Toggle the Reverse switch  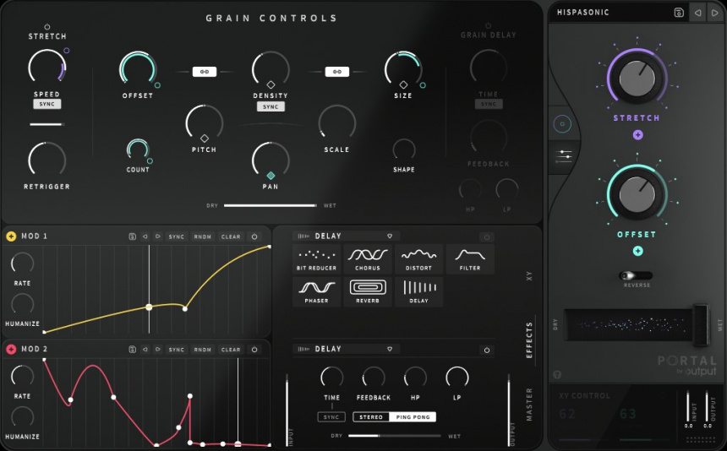tap(636, 276)
